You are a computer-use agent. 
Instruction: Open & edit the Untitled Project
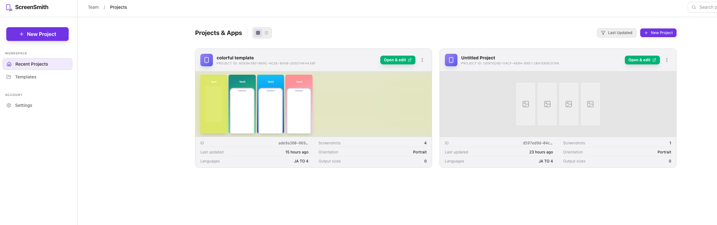[x=642, y=60]
